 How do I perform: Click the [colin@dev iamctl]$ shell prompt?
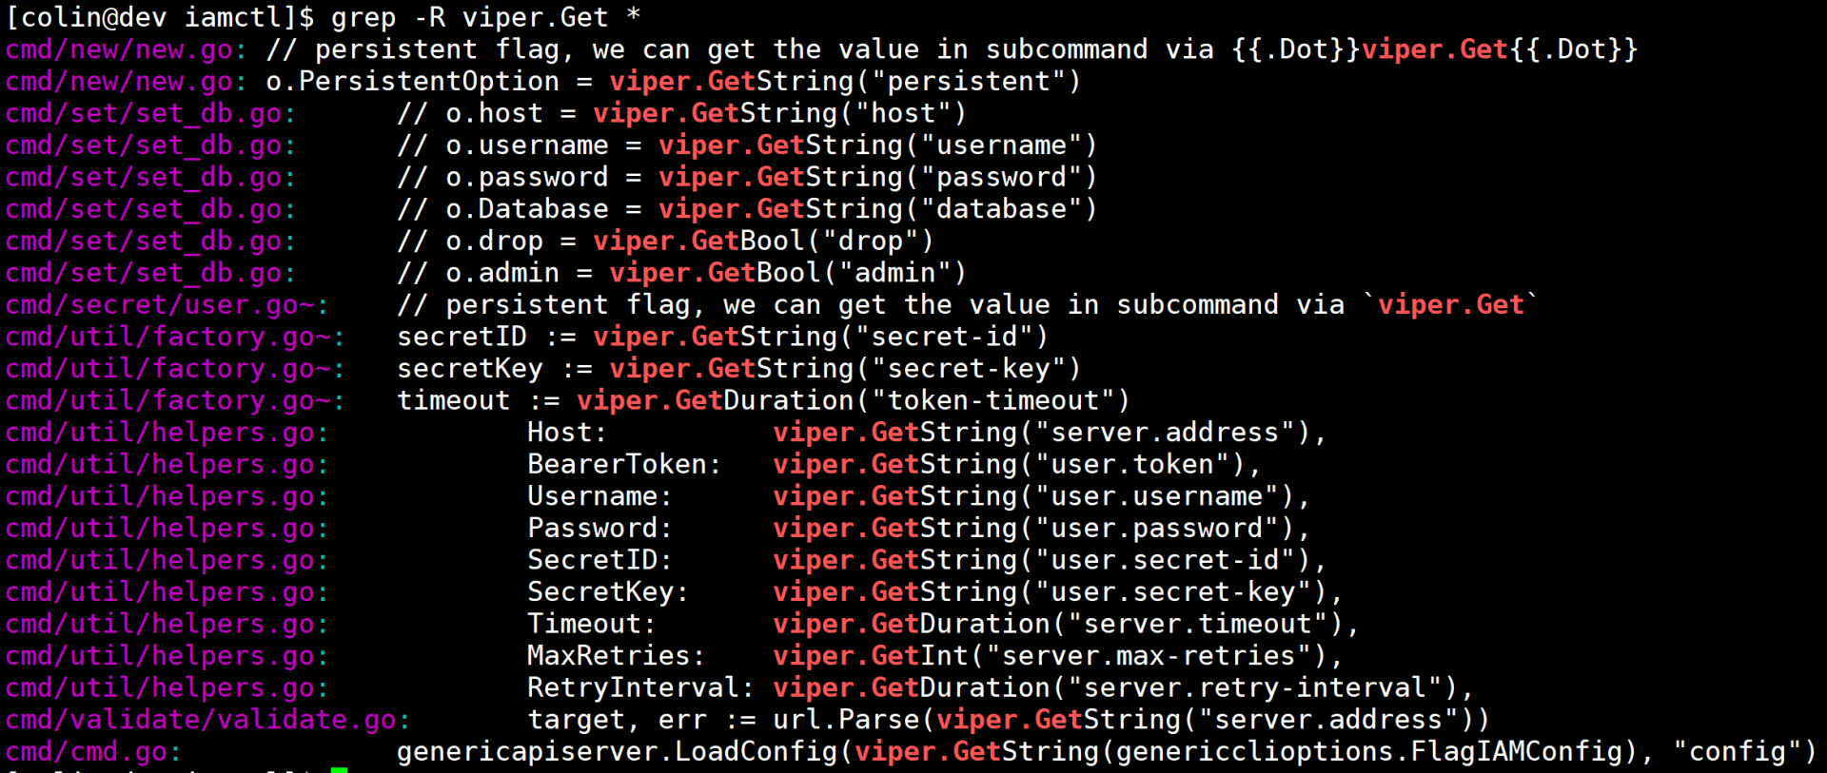(160, 17)
